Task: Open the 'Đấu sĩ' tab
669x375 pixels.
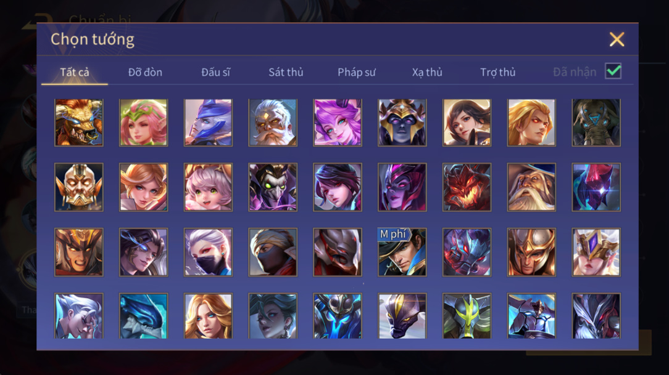Action: click(x=215, y=72)
